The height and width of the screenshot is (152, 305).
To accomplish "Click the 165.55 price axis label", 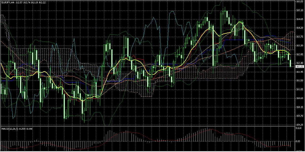I will coord(299,2).
